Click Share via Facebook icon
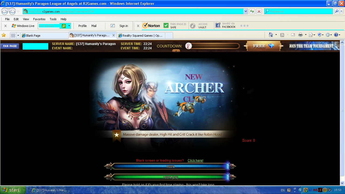This screenshot has width=345, height=194. tap(218, 26)
